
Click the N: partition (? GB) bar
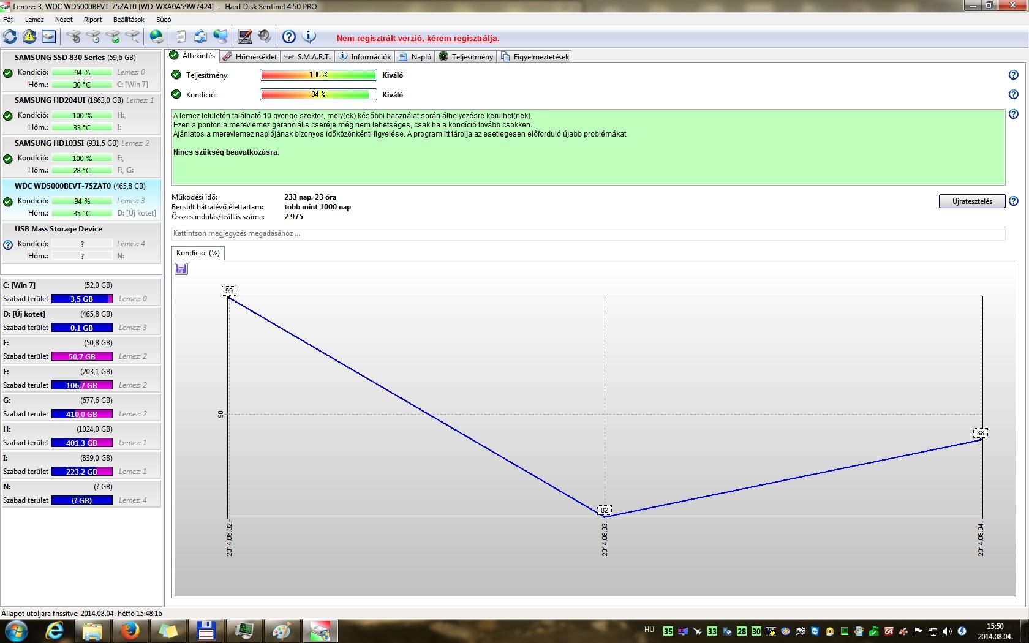point(82,500)
